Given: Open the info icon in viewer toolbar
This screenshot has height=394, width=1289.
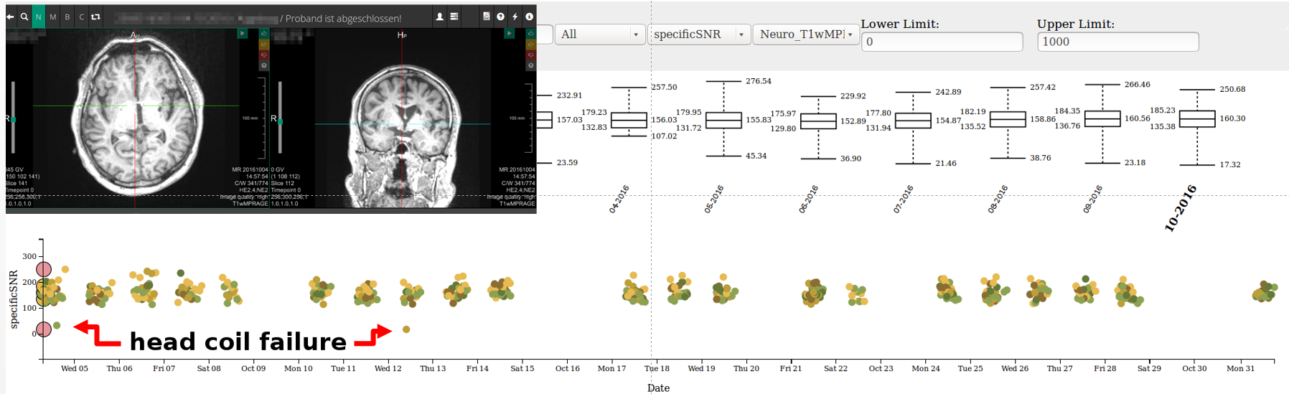Looking at the screenshot, I should point(529,17).
